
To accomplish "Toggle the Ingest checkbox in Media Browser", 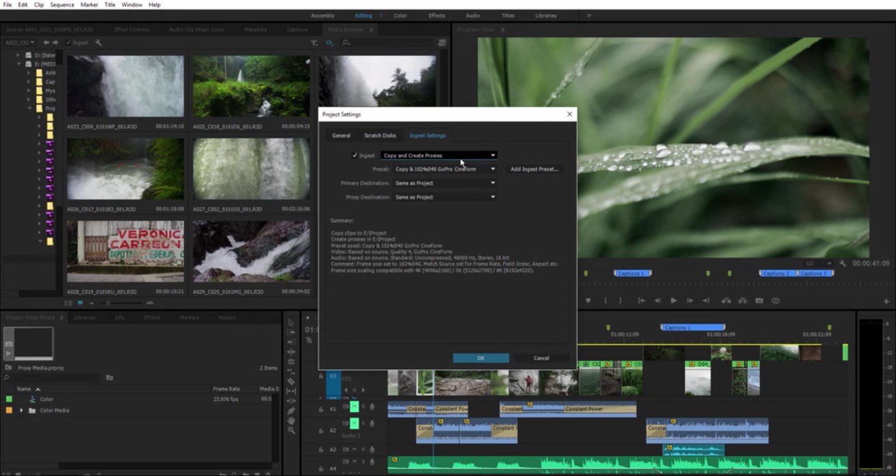I will point(68,43).
